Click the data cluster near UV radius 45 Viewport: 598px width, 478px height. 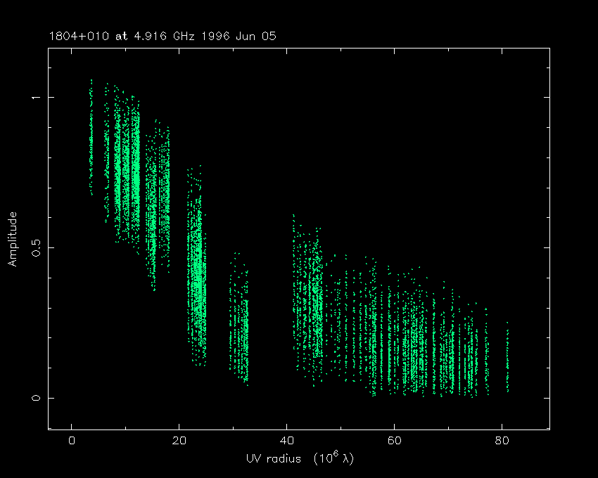[315, 295]
